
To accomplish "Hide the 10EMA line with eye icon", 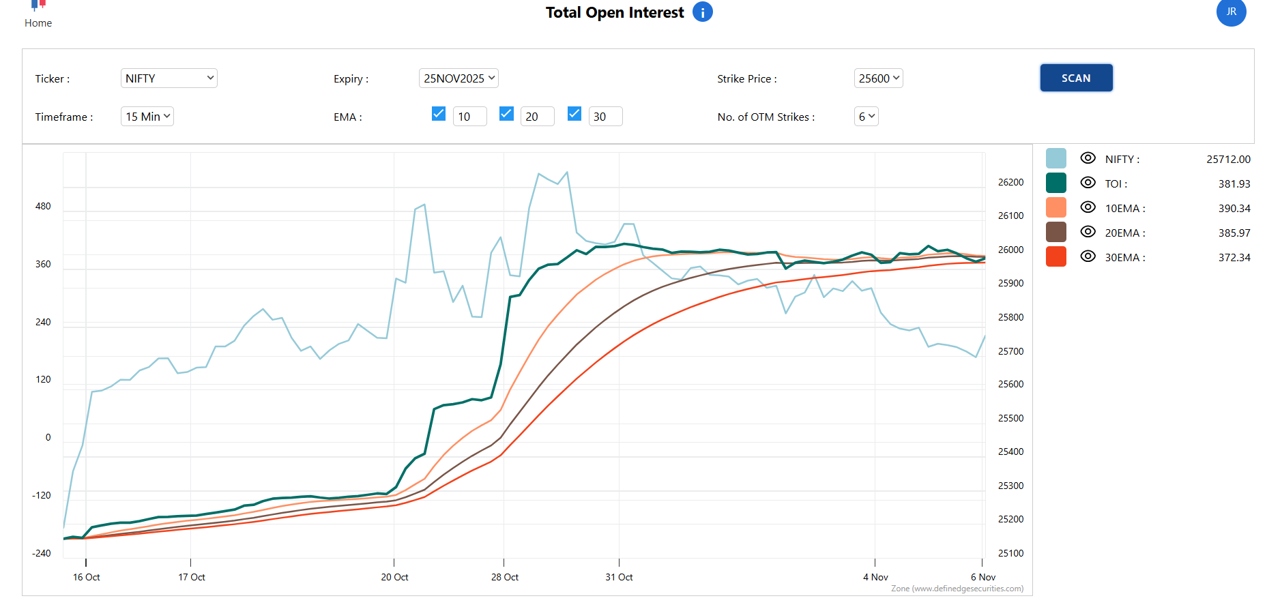I will point(1088,207).
